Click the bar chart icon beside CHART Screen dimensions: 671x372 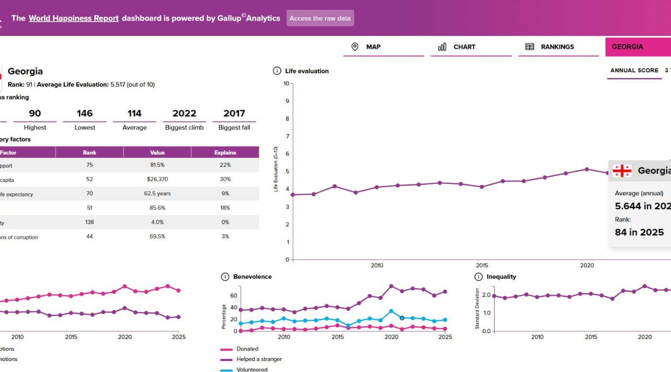coord(442,46)
